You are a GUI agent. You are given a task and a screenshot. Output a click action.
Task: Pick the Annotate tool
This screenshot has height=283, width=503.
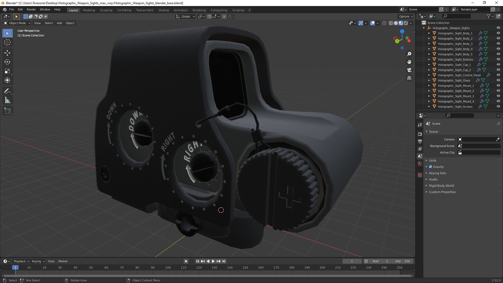coord(7,91)
